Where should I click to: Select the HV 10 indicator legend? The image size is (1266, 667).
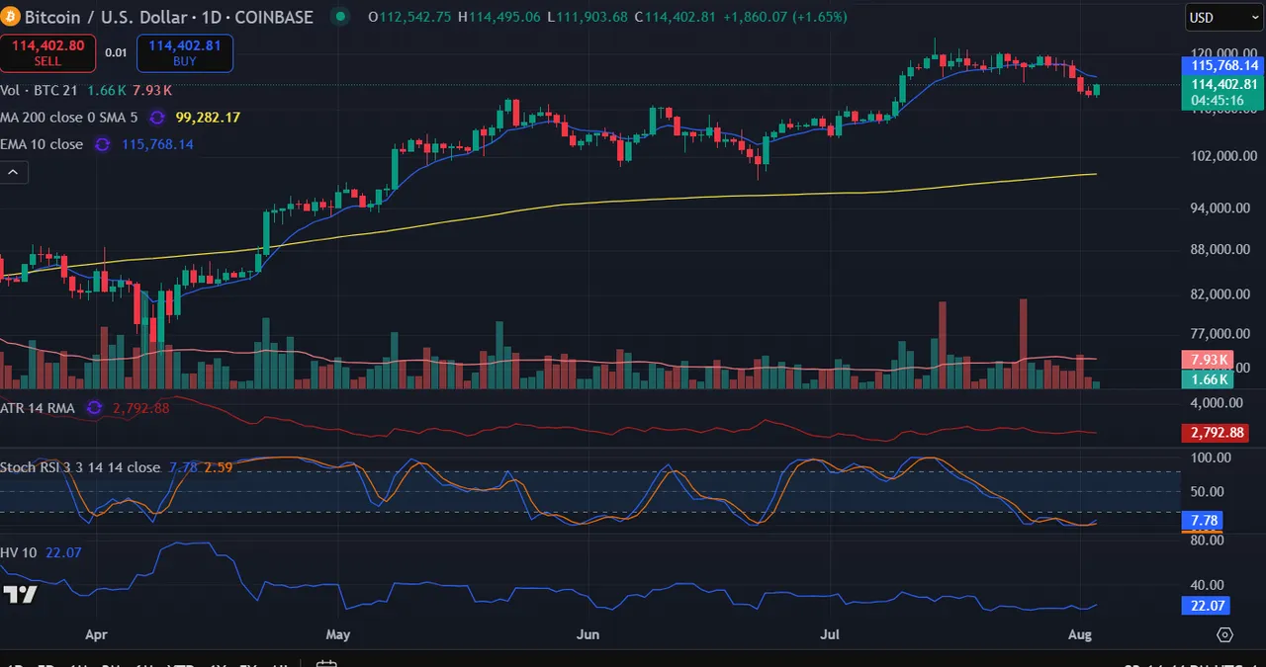point(19,552)
